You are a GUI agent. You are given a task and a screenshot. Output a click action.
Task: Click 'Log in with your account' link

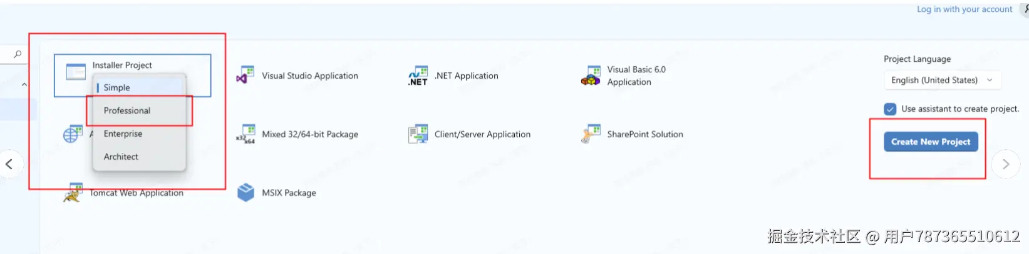pyautogui.click(x=964, y=9)
